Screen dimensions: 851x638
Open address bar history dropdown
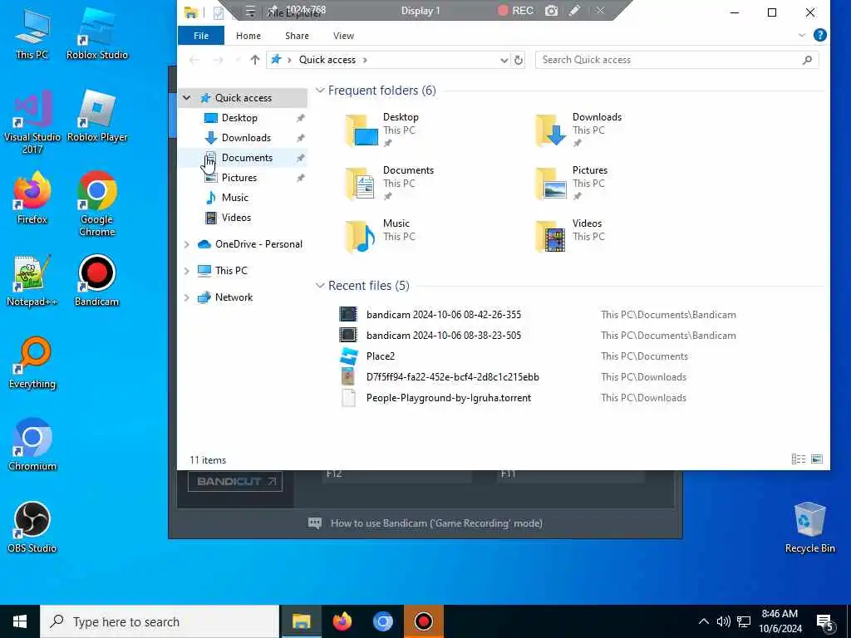click(504, 60)
